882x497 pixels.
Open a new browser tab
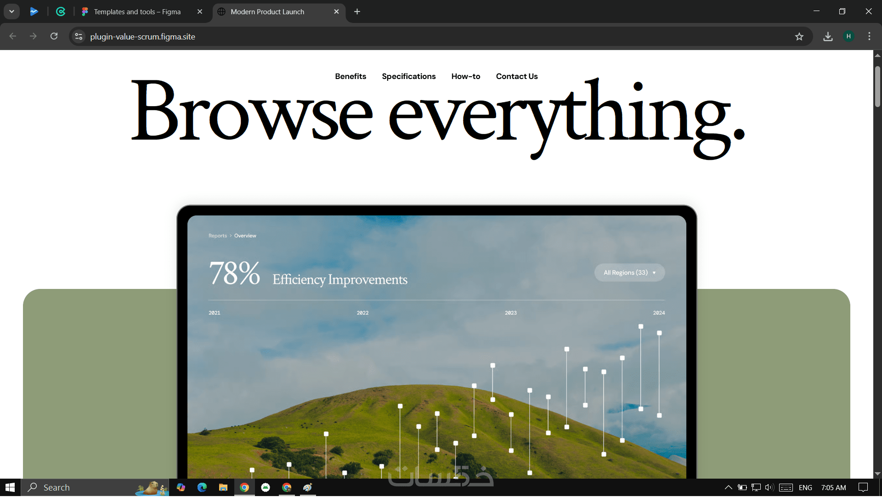[357, 11]
